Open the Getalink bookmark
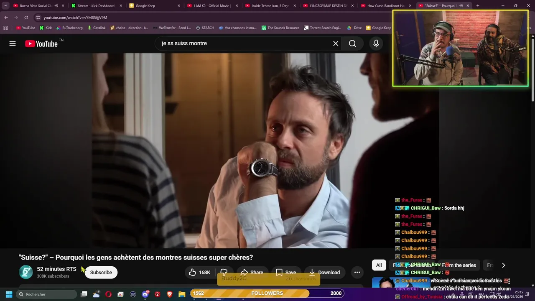Screen dimensions: 535x301 tap(96, 28)
